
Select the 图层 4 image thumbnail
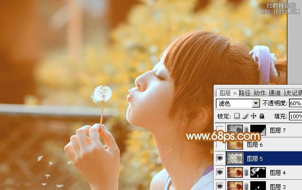point(235,172)
